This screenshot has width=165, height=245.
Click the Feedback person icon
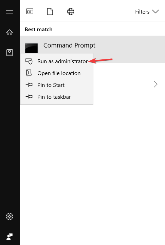10,237
